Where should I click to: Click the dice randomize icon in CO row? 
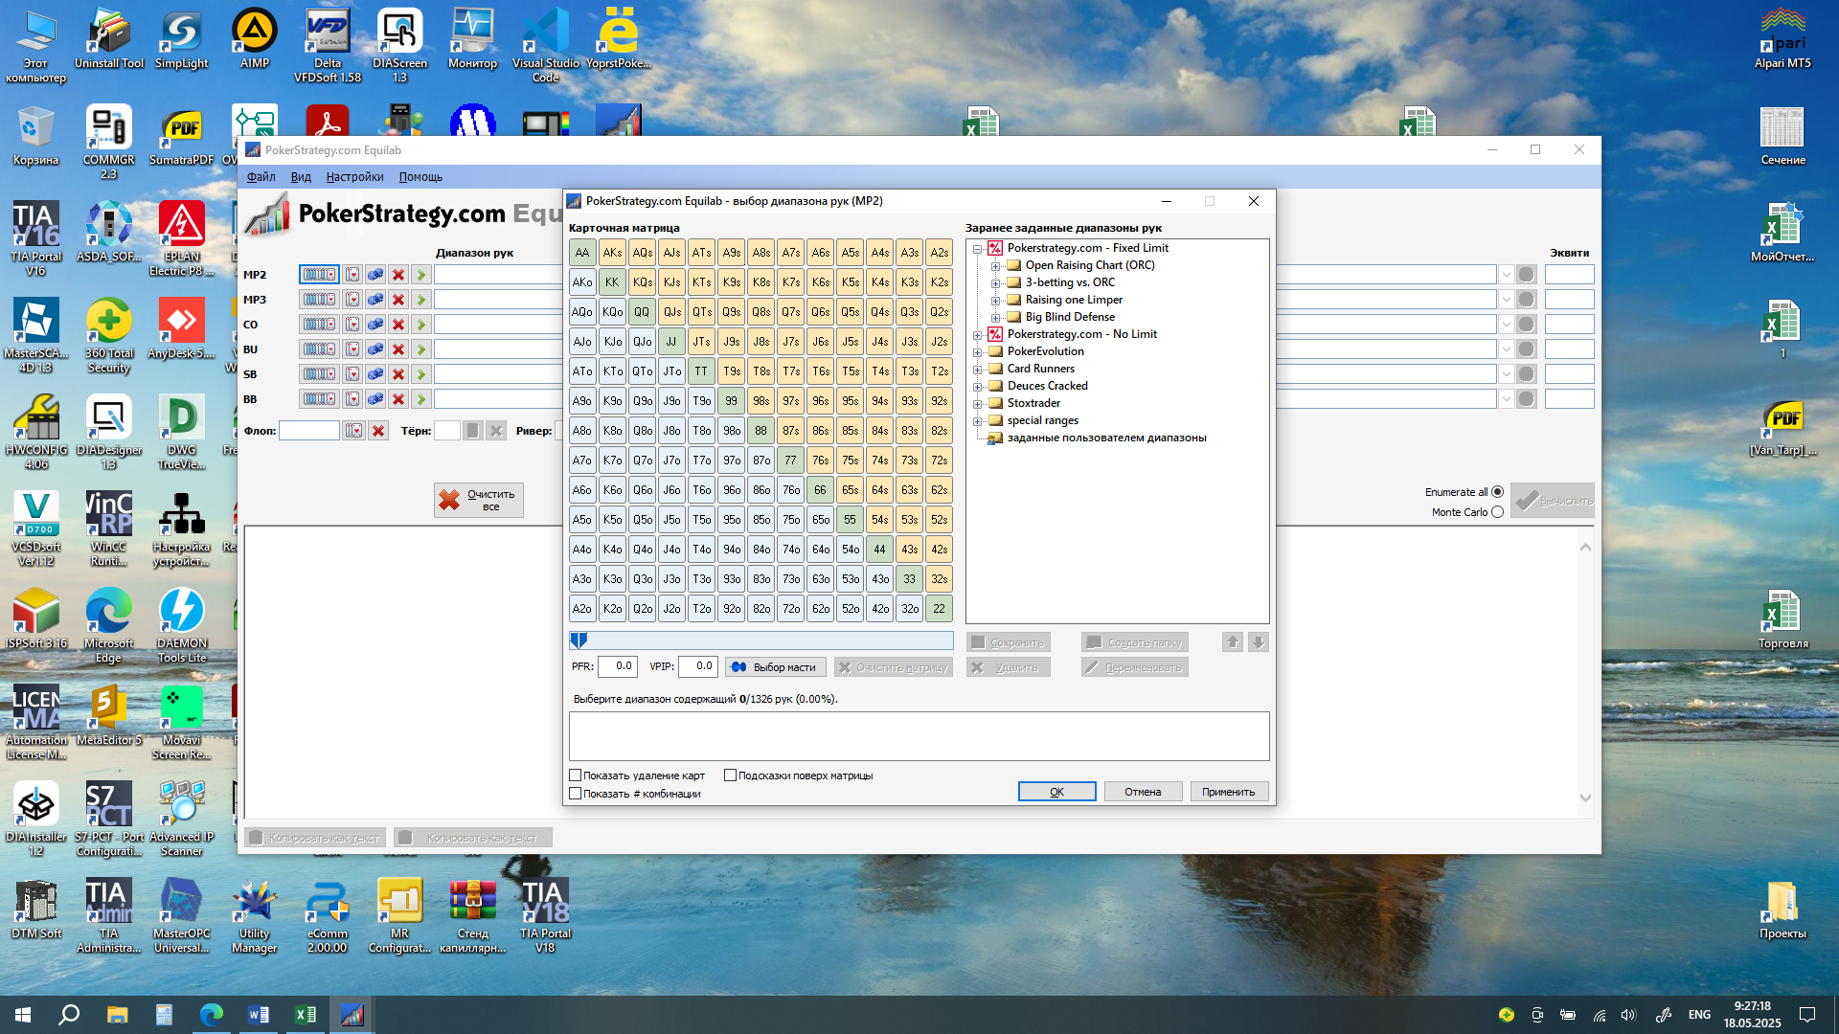click(x=375, y=325)
